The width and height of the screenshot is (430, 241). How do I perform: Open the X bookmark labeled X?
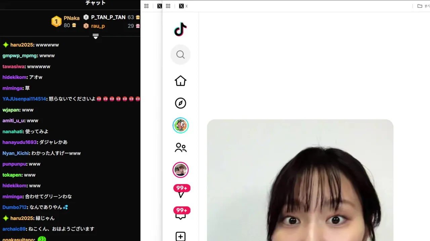(183, 6)
